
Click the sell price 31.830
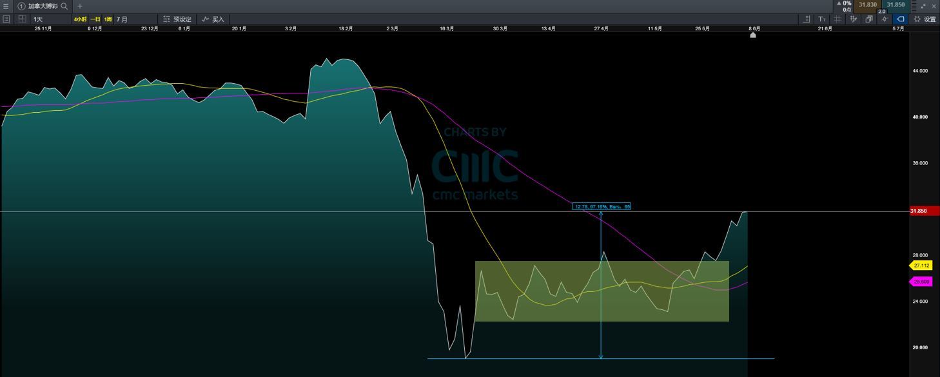point(867,5)
